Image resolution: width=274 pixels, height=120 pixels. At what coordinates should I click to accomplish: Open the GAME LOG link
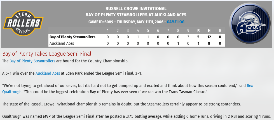[175, 22]
